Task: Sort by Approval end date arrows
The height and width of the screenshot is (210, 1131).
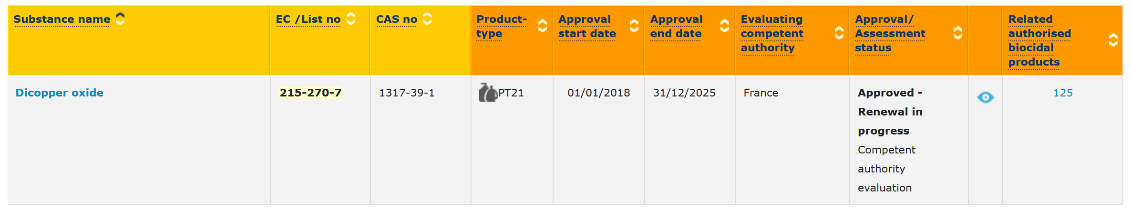Action: pos(725,26)
